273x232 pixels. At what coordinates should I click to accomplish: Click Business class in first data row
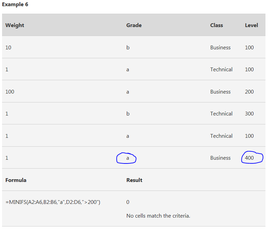221,48
